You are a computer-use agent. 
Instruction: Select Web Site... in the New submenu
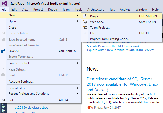[x=122, y=22]
